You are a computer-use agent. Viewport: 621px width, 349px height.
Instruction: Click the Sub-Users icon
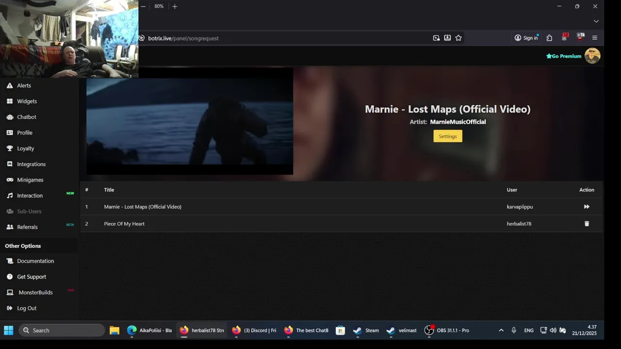[10, 211]
